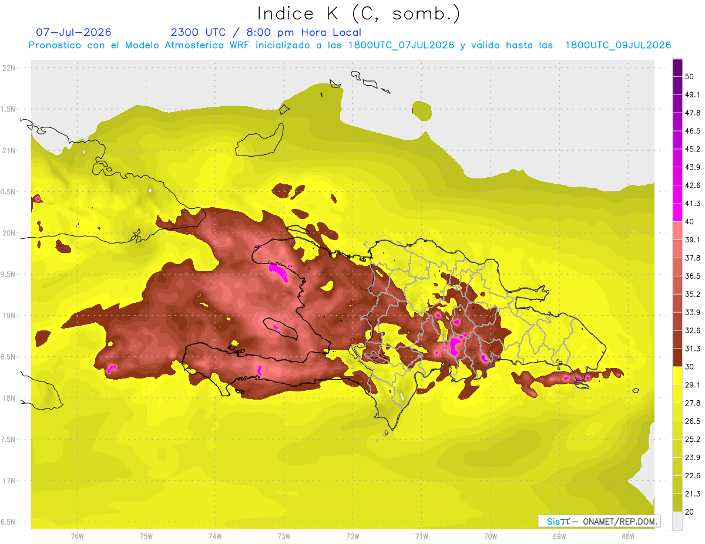Image resolution: width=705 pixels, height=544 pixels.
Task: Click the "ONAMET/REP.DOM." credit label
Action: pos(620,521)
